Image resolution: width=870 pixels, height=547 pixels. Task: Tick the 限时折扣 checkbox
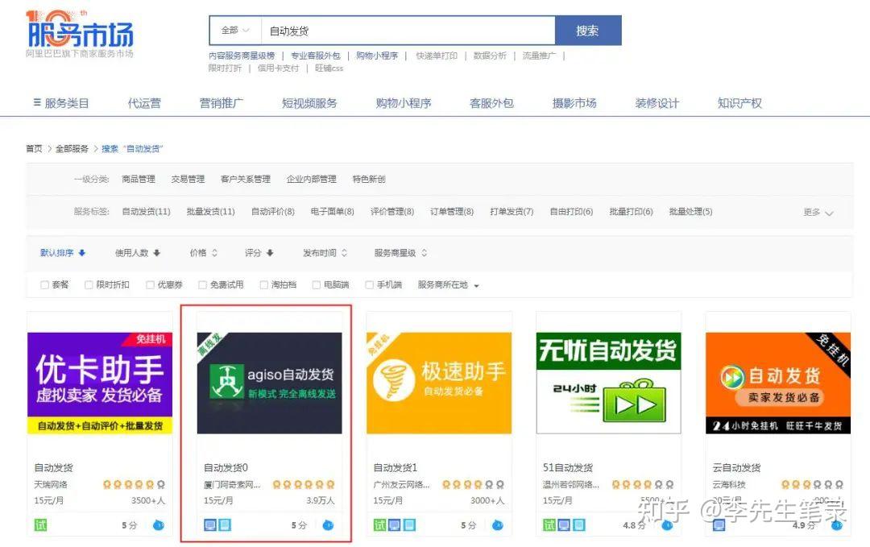[x=89, y=285]
